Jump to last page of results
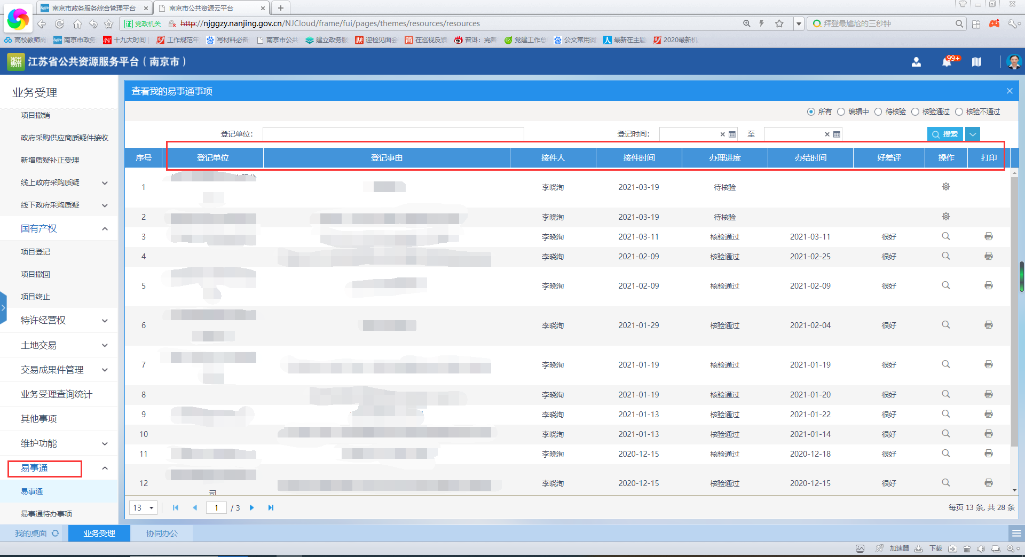 point(271,507)
